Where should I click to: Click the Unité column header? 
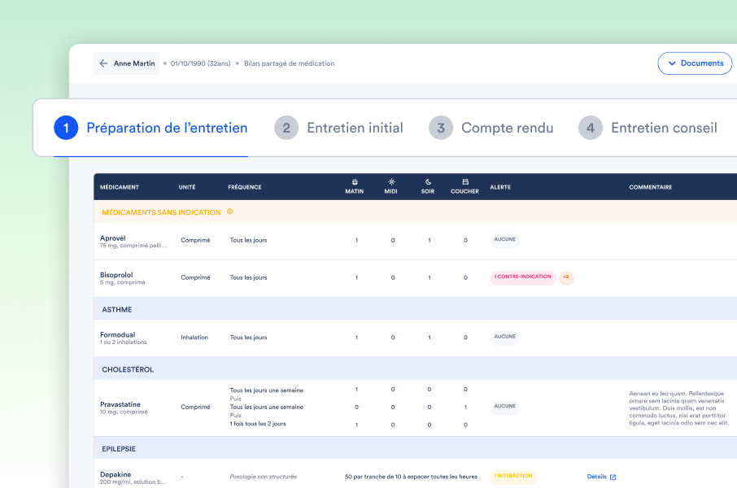pyautogui.click(x=187, y=187)
